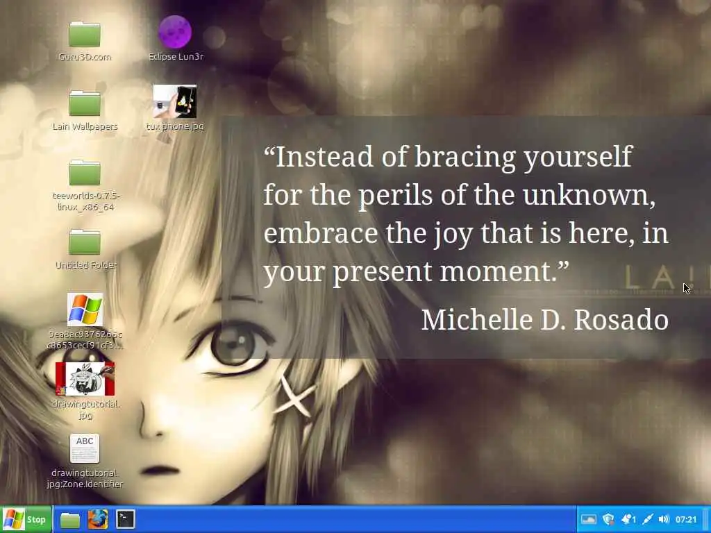Open the file manager from taskbar

[x=70, y=520]
